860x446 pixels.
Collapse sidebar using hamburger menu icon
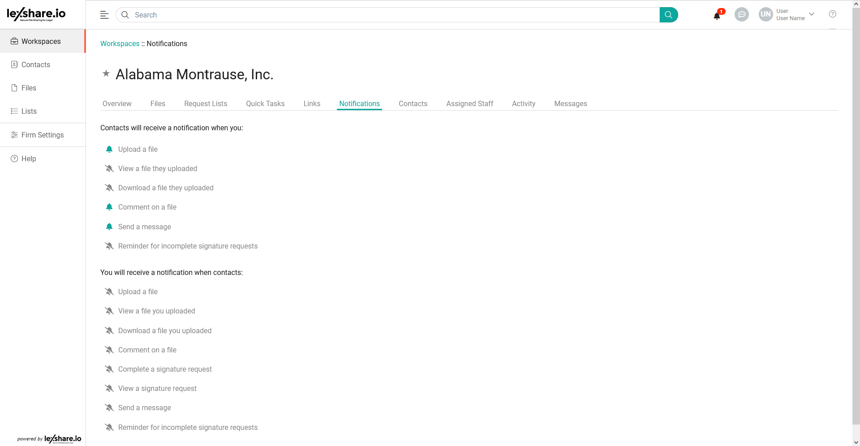tap(104, 15)
